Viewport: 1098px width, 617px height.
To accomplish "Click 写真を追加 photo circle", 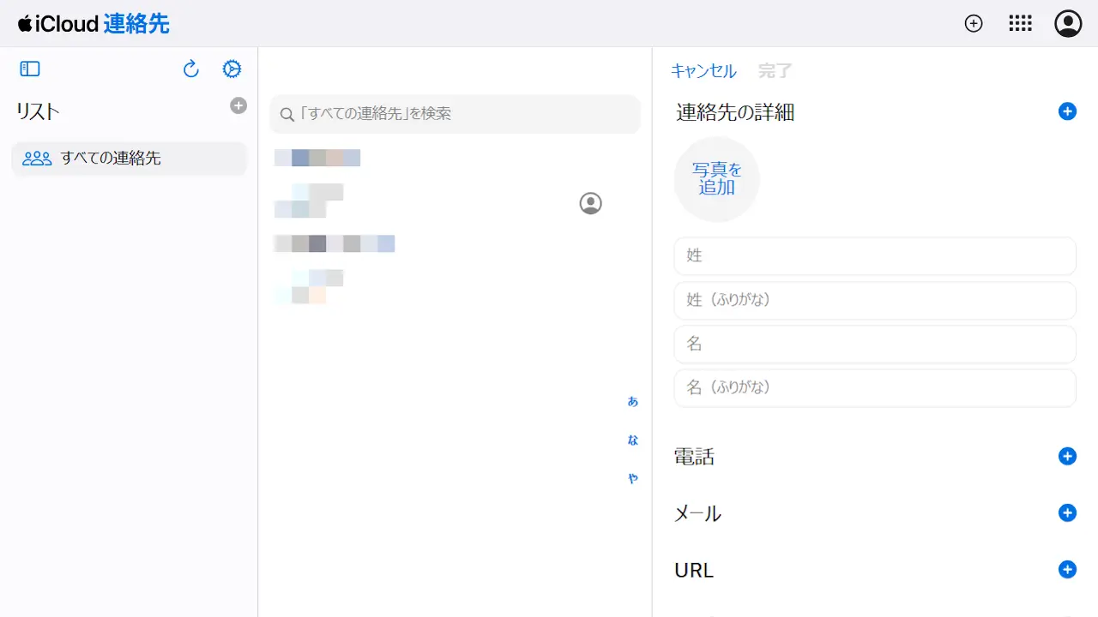I will tap(717, 180).
